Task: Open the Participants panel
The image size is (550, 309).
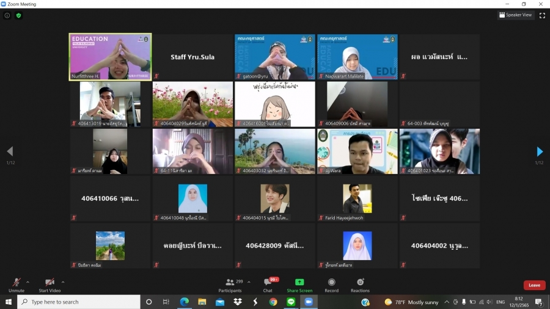Action: pyautogui.click(x=230, y=283)
